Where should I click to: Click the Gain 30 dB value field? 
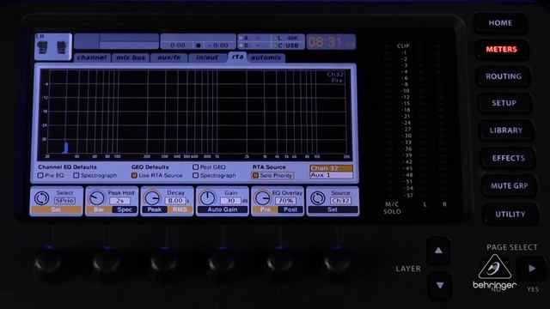tap(230, 201)
